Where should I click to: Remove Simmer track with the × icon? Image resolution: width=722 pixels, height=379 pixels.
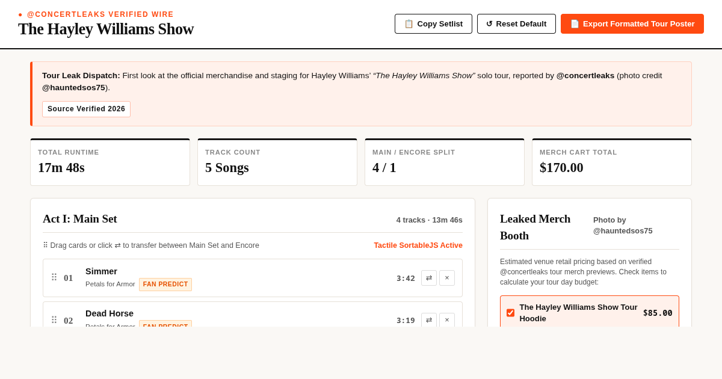[447, 278]
